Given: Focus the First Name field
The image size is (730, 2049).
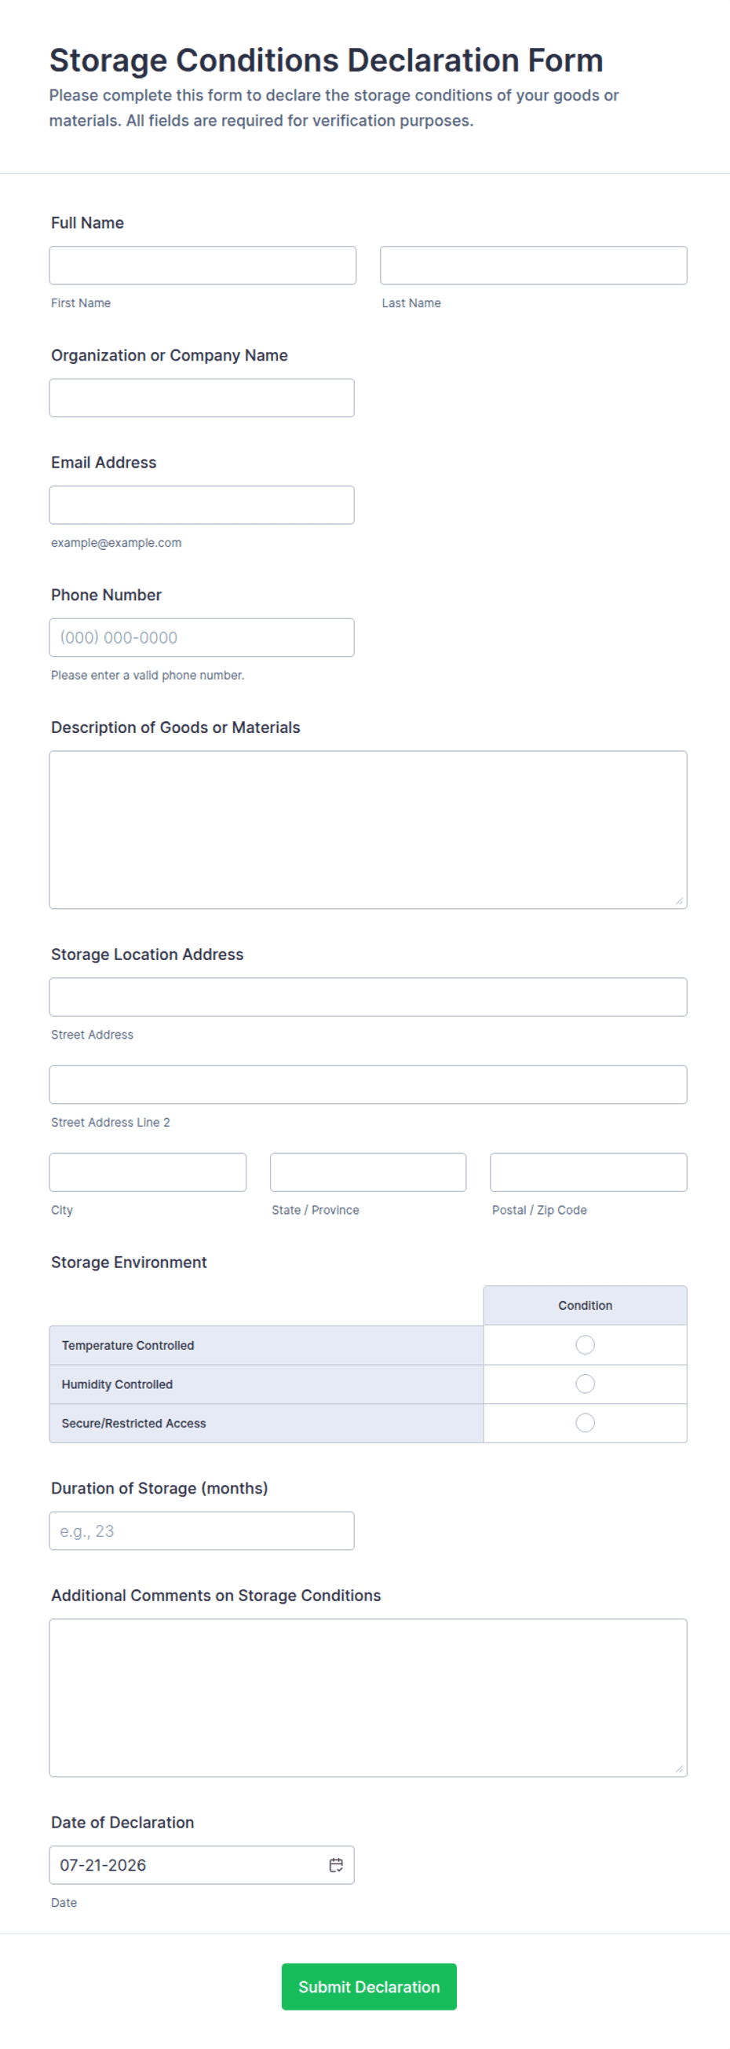Looking at the screenshot, I should 203,265.
